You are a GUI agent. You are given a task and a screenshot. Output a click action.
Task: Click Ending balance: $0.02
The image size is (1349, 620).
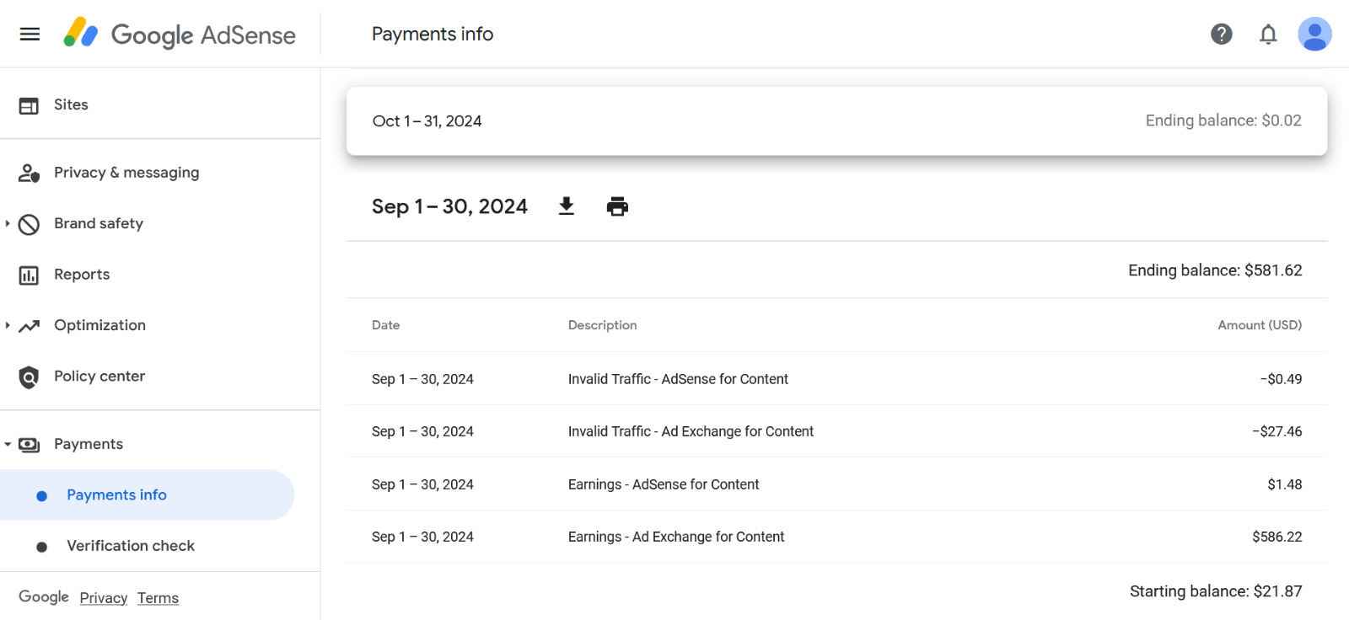point(1223,120)
